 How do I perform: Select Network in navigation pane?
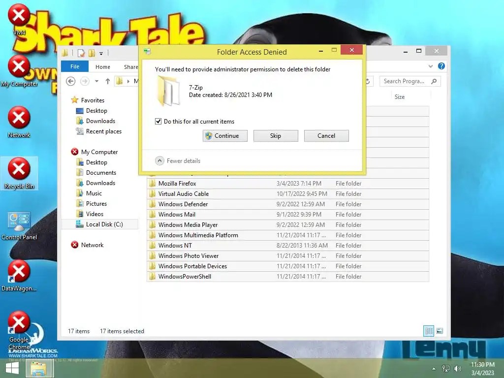click(92, 245)
